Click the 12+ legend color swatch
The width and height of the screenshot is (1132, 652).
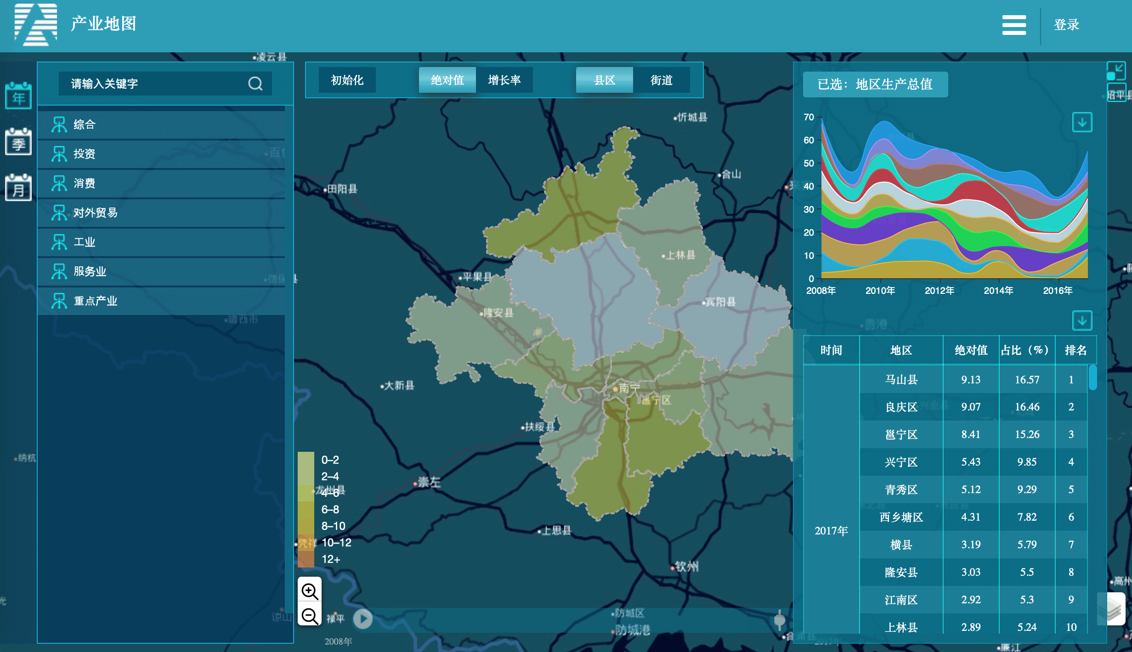(306, 559)
